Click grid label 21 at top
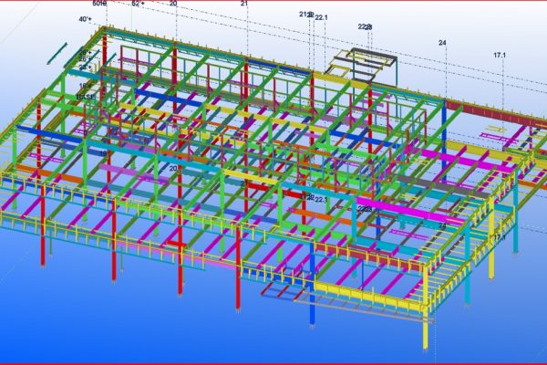Image resolution: width=547 pixels, height=365 pixels. pos(244,5)
